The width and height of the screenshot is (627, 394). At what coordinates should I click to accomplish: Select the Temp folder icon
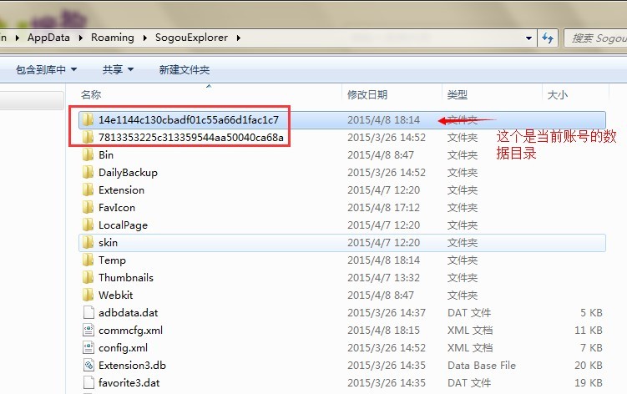pyautogui.click(x=88, y=260)
